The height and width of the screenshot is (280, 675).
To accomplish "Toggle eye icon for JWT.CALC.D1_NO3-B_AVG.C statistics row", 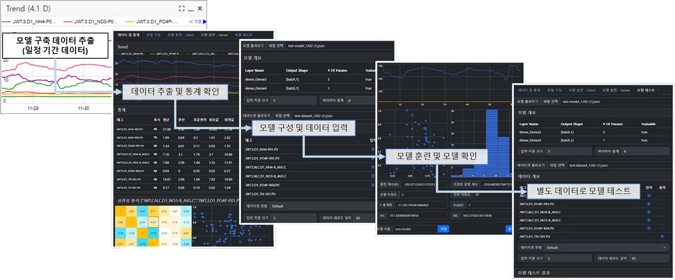I will click(x=155, y=163).
